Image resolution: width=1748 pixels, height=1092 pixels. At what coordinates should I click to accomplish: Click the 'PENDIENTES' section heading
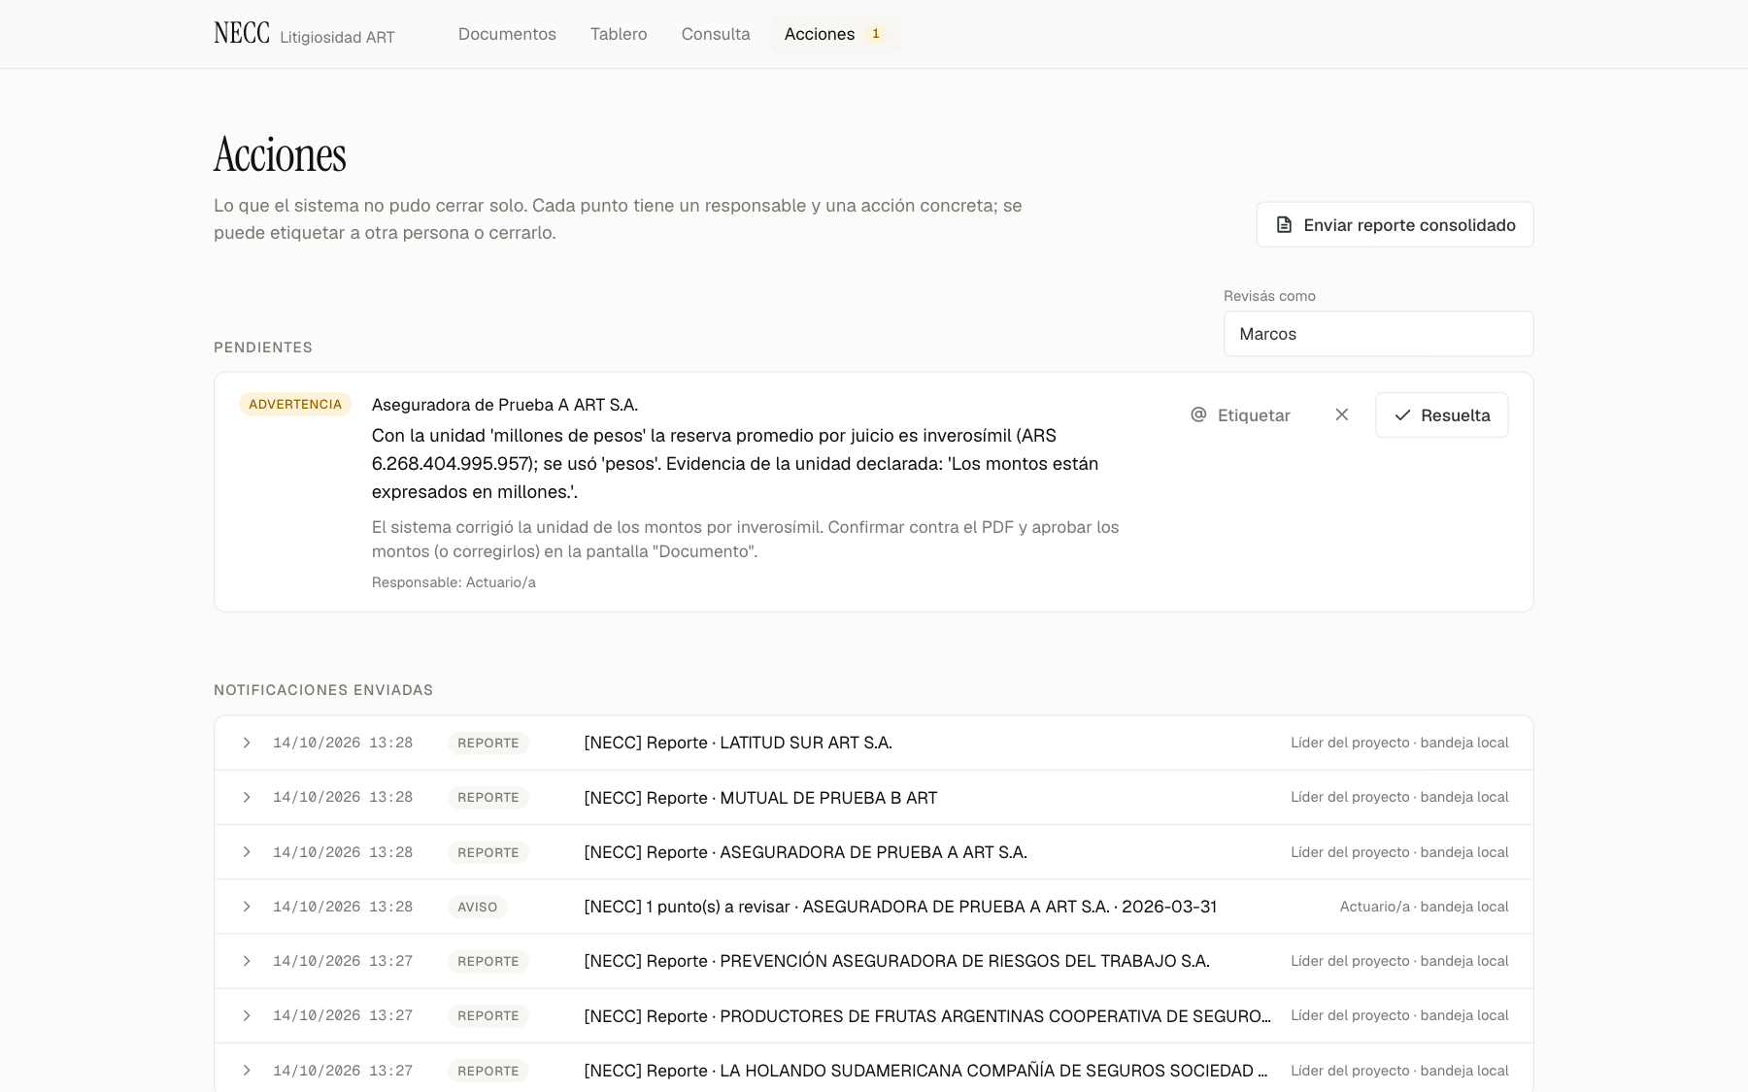pos(263,347)
